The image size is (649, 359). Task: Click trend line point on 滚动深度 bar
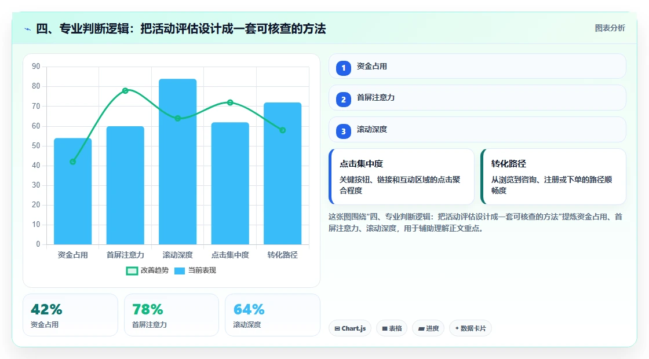[177, 118]
